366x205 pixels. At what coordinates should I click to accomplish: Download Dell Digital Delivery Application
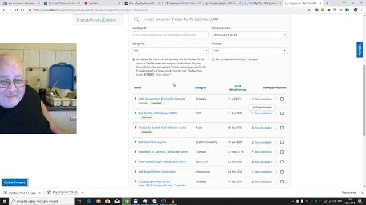coord(262,172)
